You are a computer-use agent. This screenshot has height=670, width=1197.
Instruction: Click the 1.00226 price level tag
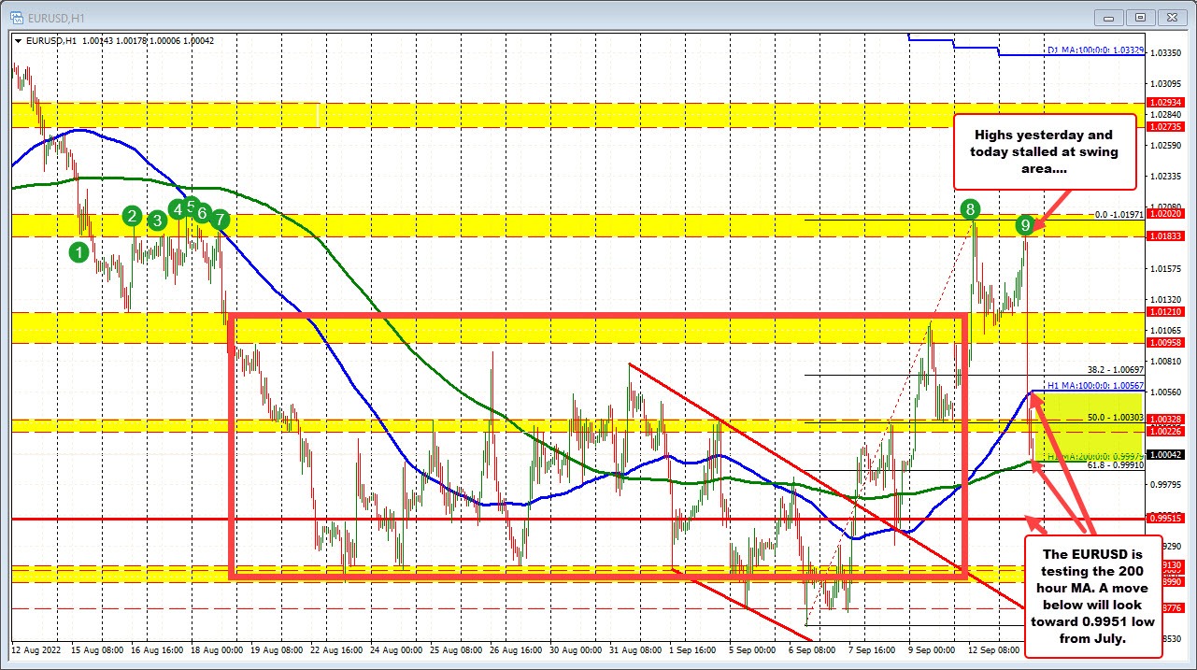pos(1164,431)
